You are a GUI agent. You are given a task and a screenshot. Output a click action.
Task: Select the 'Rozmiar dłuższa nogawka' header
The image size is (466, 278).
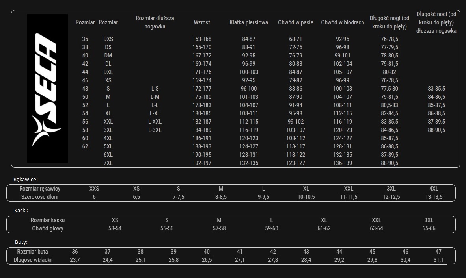[155, 22]
